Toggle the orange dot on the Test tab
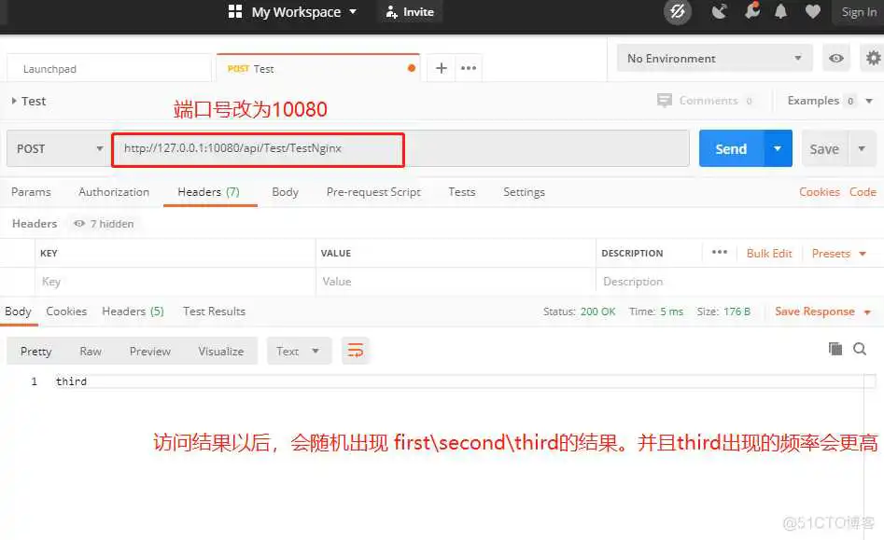 [411, 68]
